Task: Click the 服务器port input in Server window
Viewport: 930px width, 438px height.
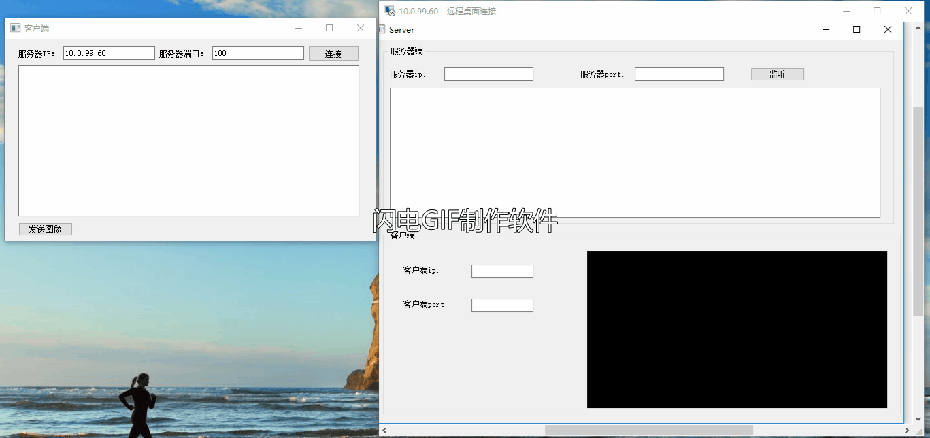Action: 679,74
